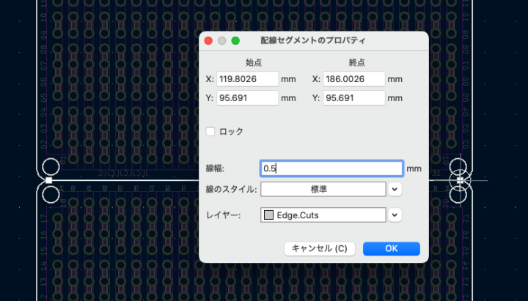The height and width of the screenshot is (301, 528).
Task: Enable the ロック checkbox
Action: [211, 132]
